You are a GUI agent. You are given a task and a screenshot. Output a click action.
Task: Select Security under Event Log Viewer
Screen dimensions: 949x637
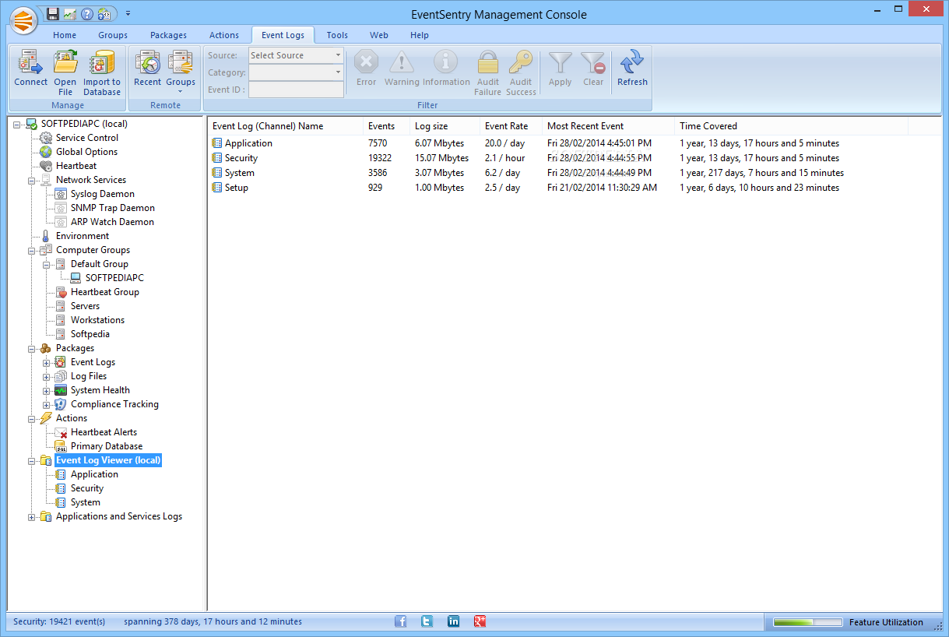point(87,488)
